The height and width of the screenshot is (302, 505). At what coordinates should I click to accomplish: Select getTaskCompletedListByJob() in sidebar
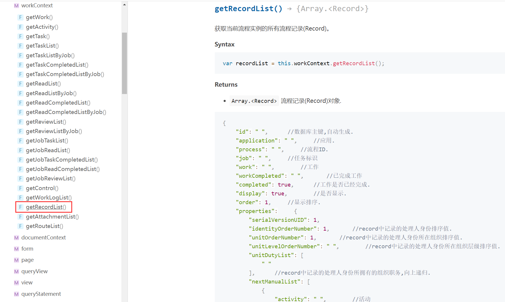[65, 74]
